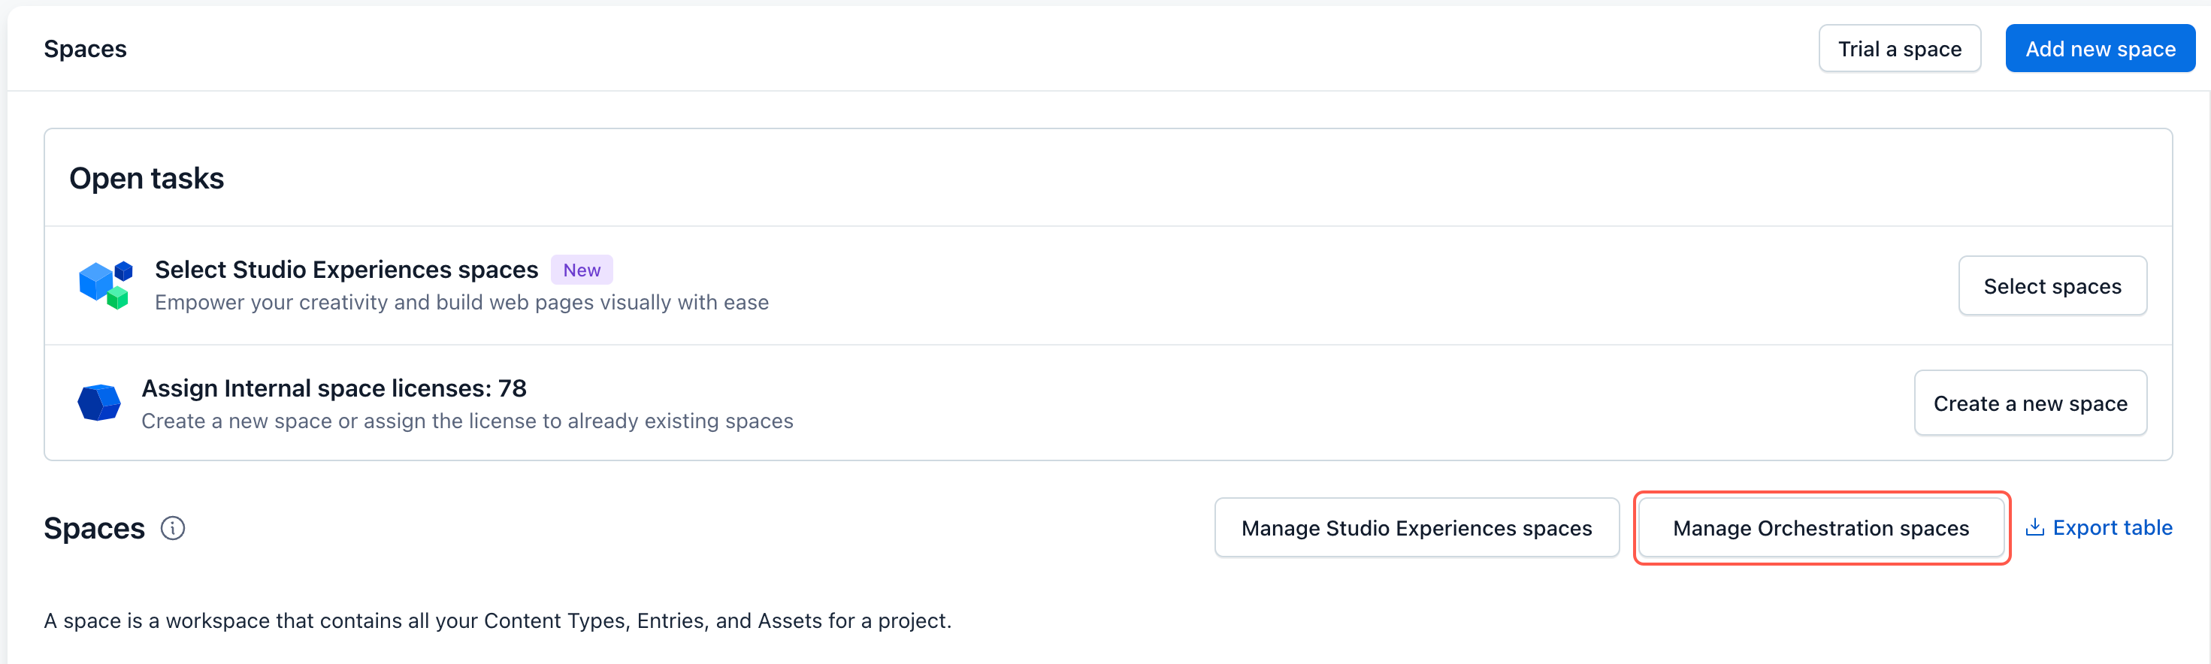Click the Trial a space button
This screenshot has height=664, width=2211.
tap(1898, 49)
